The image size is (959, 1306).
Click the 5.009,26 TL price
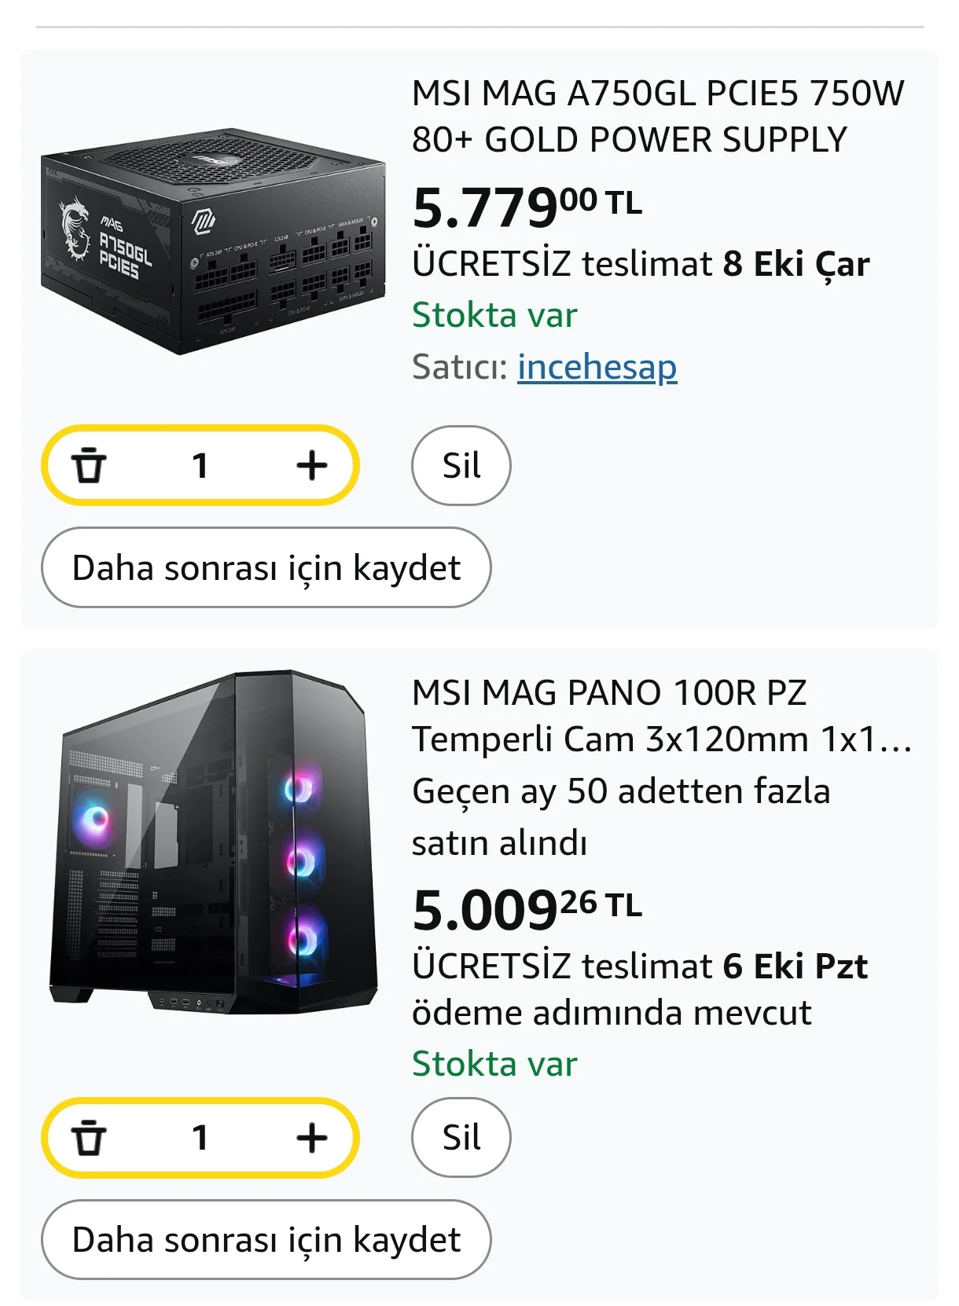click(x=527, y=909)
